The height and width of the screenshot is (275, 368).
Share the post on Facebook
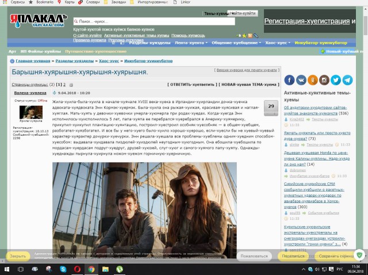tap(289, 80)
